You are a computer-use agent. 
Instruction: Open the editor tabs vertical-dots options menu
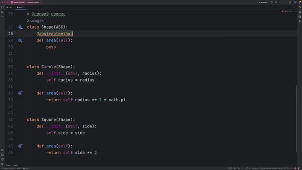(x=295, y=8)
